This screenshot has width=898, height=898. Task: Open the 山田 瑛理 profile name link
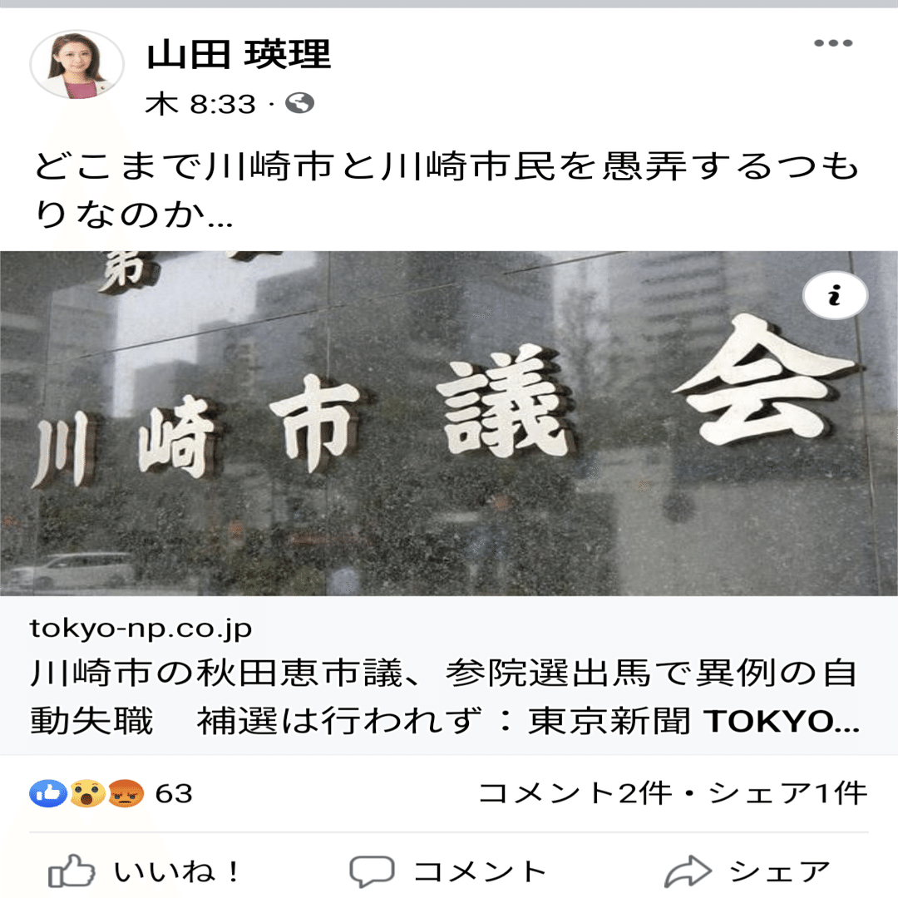(239, 55)
